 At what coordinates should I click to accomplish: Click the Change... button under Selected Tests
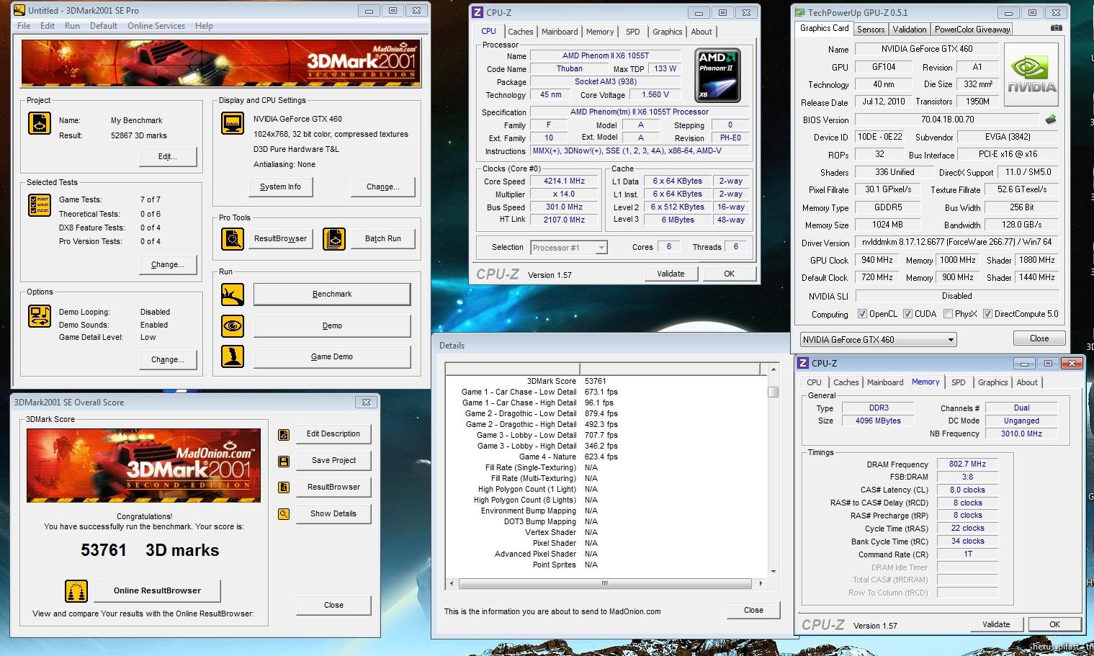pyautogui.click(x=168, y=264)
